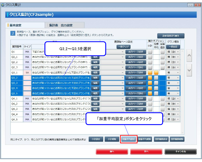Open the base setting dropdown for Q4_3

point(112,109)
